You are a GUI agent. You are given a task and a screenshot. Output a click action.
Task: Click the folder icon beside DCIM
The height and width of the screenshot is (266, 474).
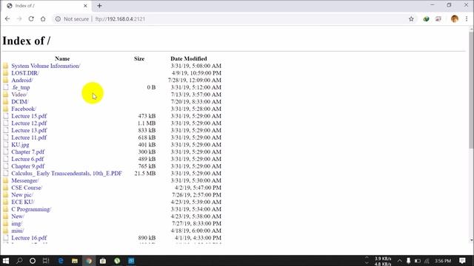6,102
